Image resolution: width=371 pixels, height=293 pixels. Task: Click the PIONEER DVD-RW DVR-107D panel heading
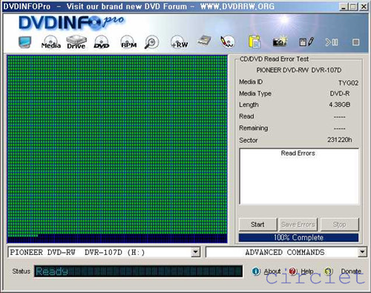click(298, 70)
